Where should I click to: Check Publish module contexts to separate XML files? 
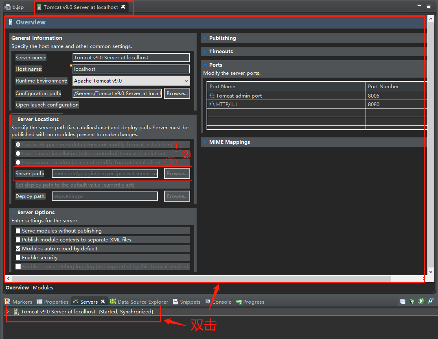(x=18, y=240)
